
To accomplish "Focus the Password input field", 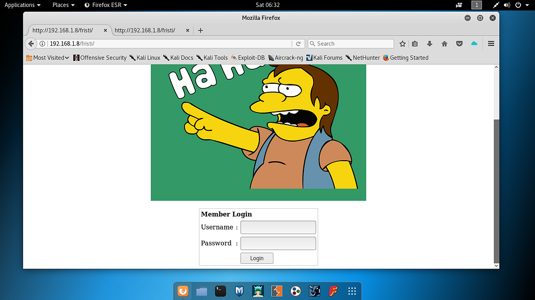I will pos(278,243).
